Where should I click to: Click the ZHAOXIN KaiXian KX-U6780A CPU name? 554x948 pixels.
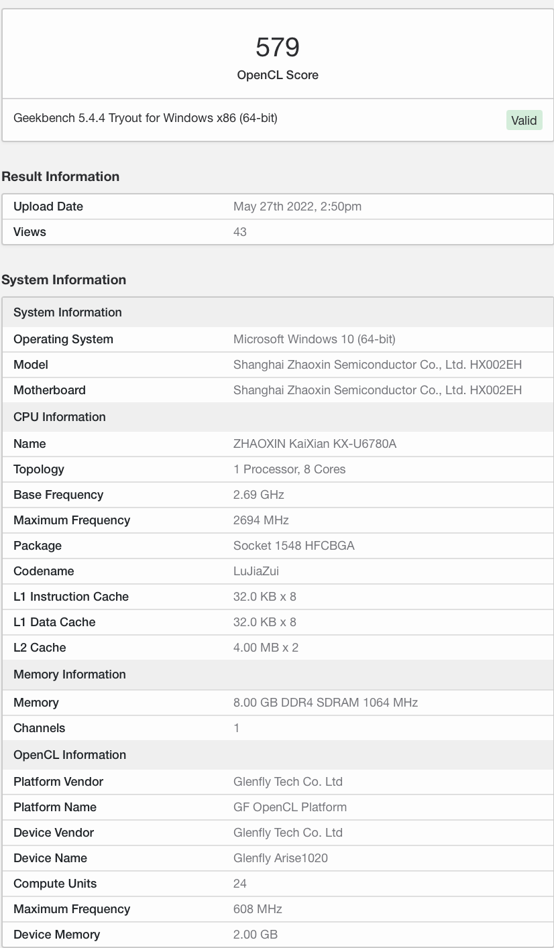[315, 444]
